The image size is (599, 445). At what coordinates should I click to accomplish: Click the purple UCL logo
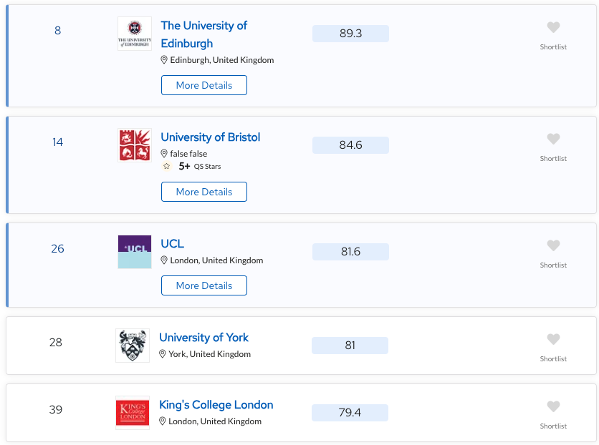(x=135, y=252)
